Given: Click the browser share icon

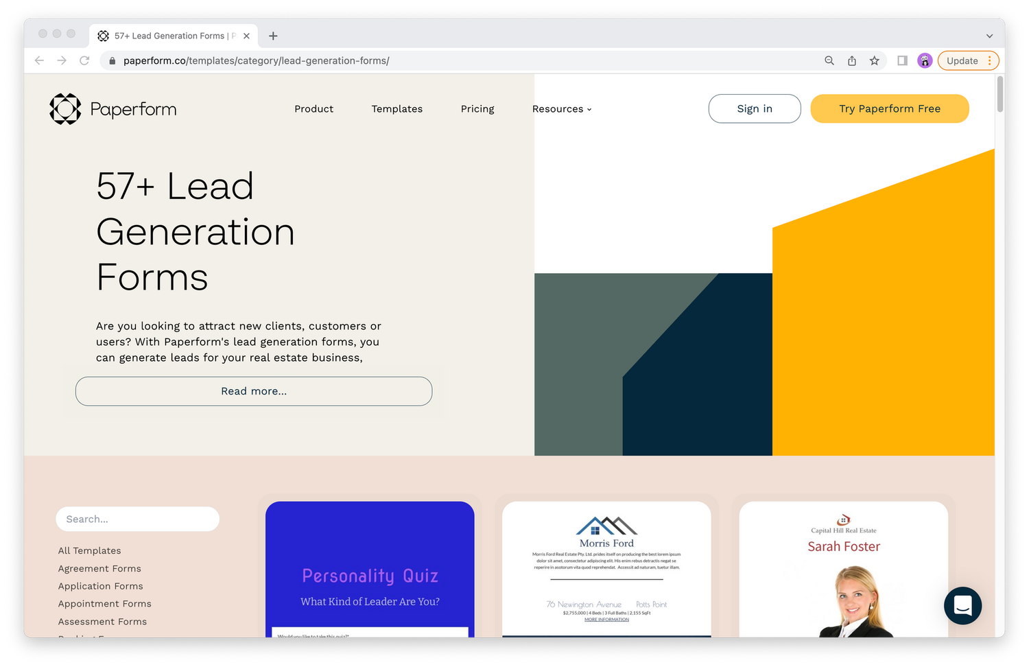Looking at the screenshot, I should coord(852,61).
